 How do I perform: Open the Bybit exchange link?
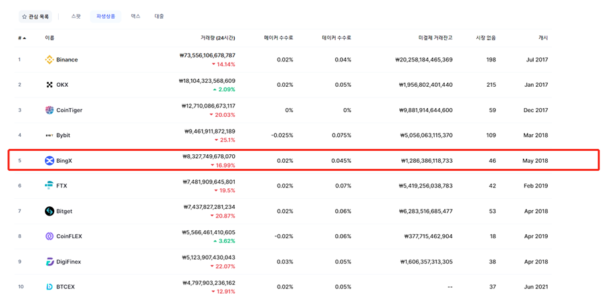pos(63,135)
